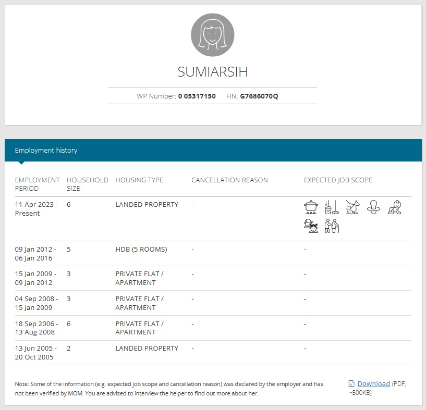Click the housekeeping bucket and mop icon

[332, 207]
